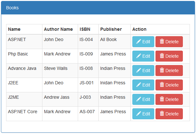Select the IS-008 ISBN cell
This screenshot has width=196, height=134.
(86, 68)
